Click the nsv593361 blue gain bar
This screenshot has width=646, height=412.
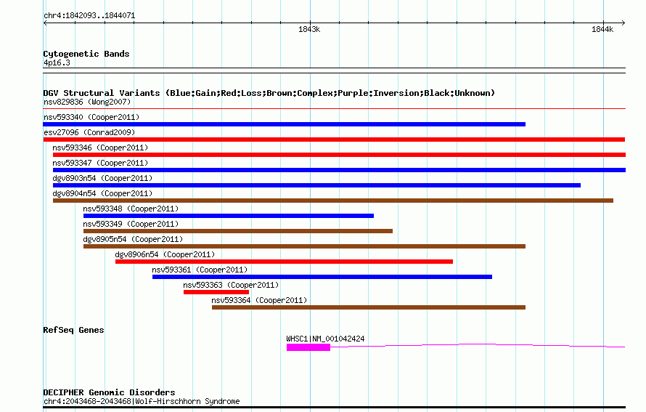(x=322, y=277)
